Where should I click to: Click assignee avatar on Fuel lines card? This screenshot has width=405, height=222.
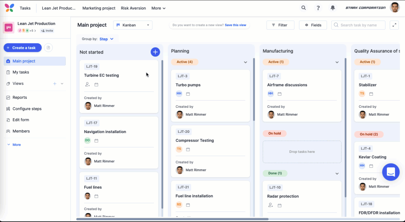87,196
